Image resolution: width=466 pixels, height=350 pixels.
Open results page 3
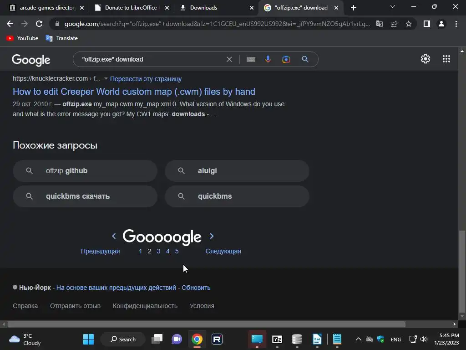click(x=158, y=251)
